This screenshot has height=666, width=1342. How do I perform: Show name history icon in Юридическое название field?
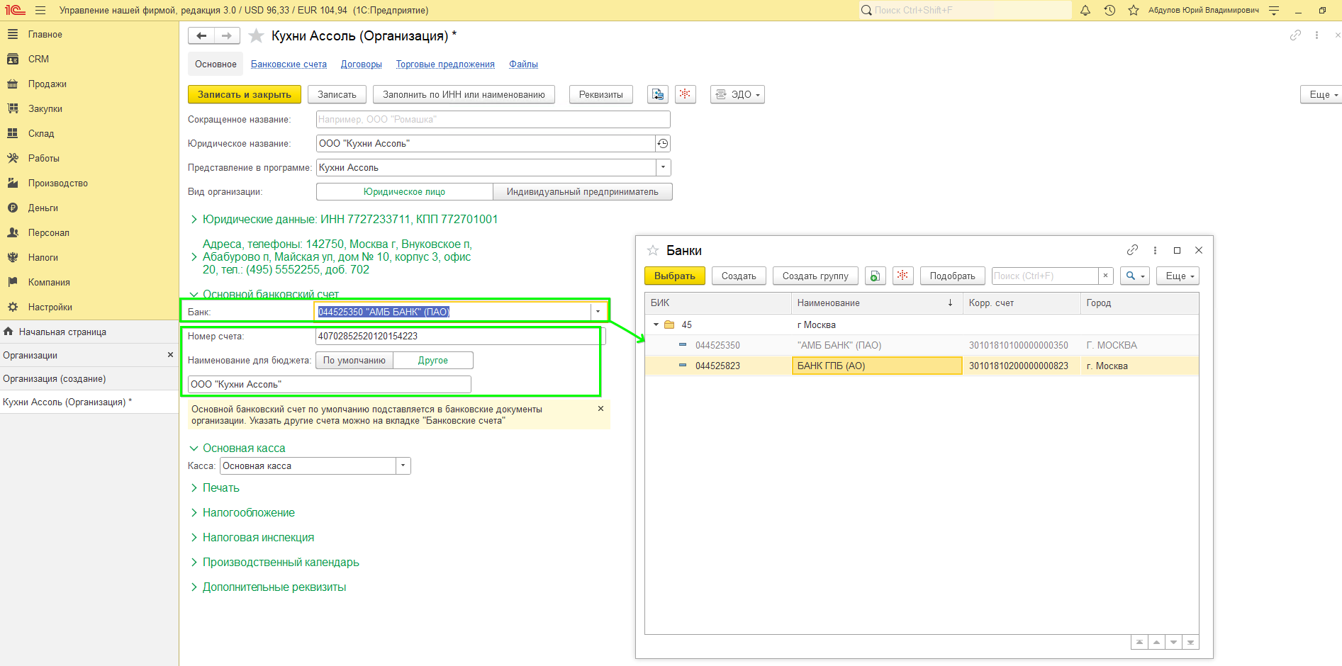pos(663,144)
